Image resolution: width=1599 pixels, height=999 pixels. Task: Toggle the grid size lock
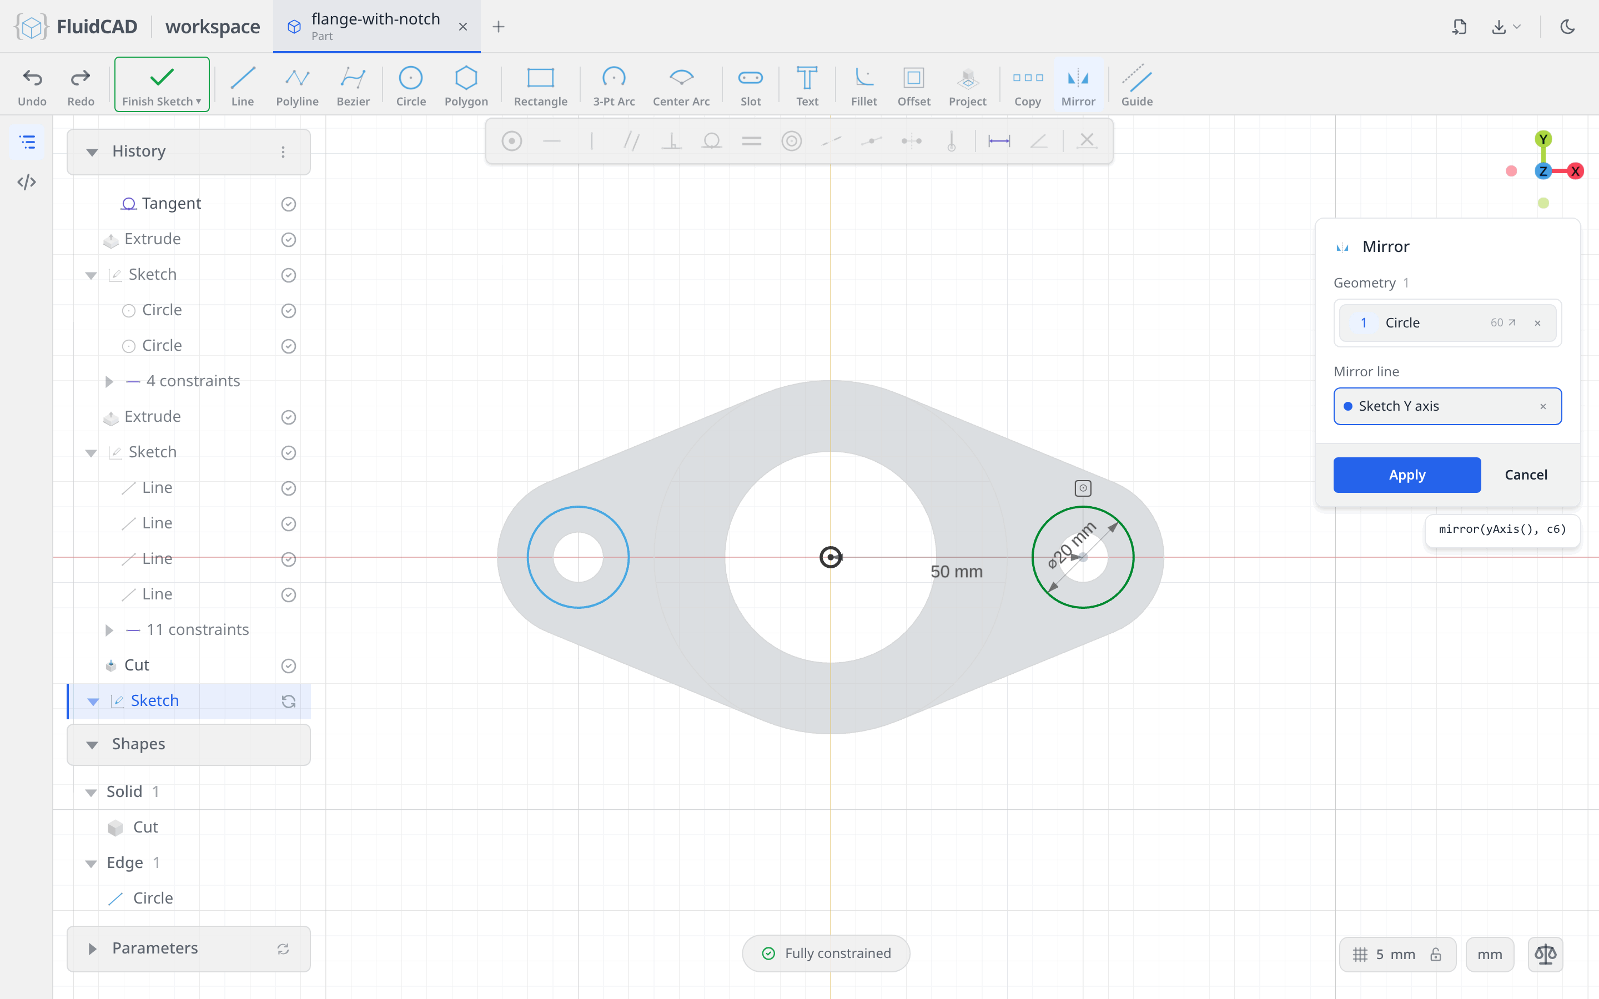point(1436,954)
